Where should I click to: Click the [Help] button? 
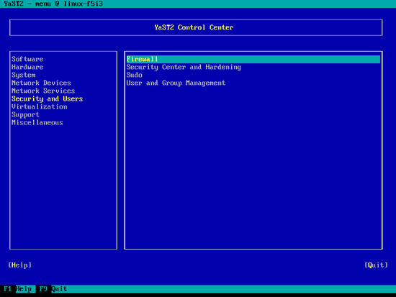19,265
